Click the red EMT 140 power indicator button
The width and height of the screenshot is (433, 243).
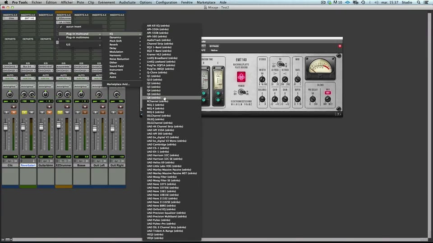(x=241, y=77)
